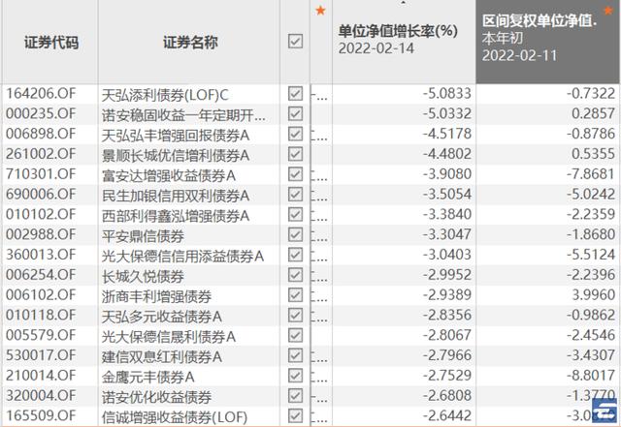This screenshot has width=621, height=427.
Task: Click growth rate value -2.9952
Action: pyautogui.click(x=447, y=275)
